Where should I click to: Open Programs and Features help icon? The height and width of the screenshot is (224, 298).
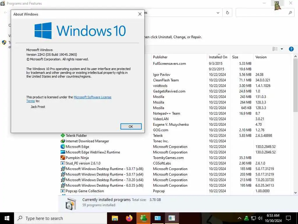click(291, 49)
